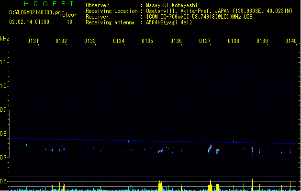The image size is (301, 191).
Task: Click the 'Observer' label
Action: [97, 5]
